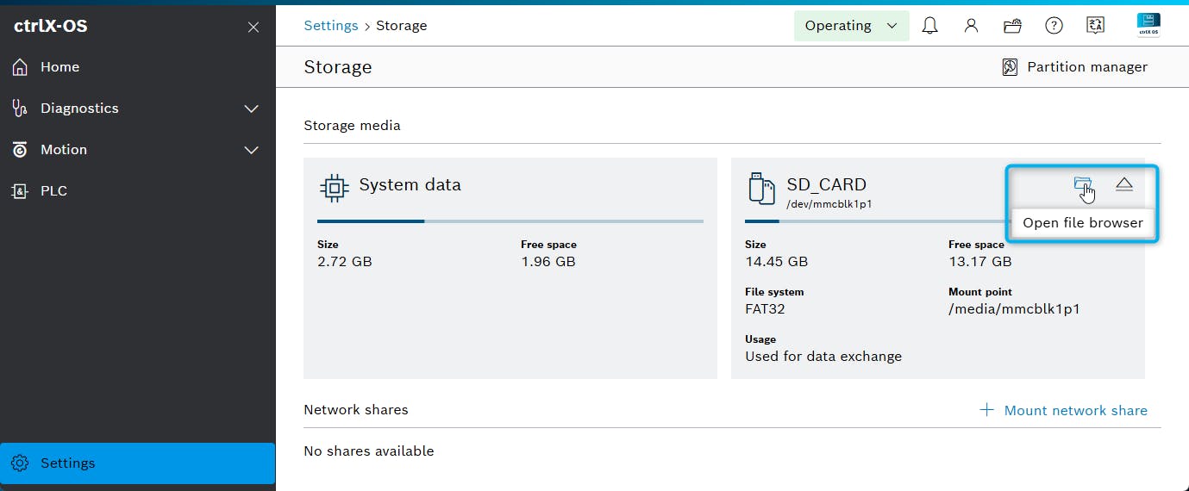This screenshot has height=491, width=1189.
Task: Click the ctrlX OS device logo icon
Action: 1148,25
